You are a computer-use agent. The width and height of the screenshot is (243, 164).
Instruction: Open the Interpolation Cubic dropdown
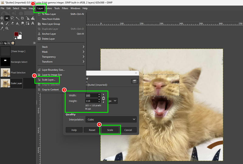[111, 119]
